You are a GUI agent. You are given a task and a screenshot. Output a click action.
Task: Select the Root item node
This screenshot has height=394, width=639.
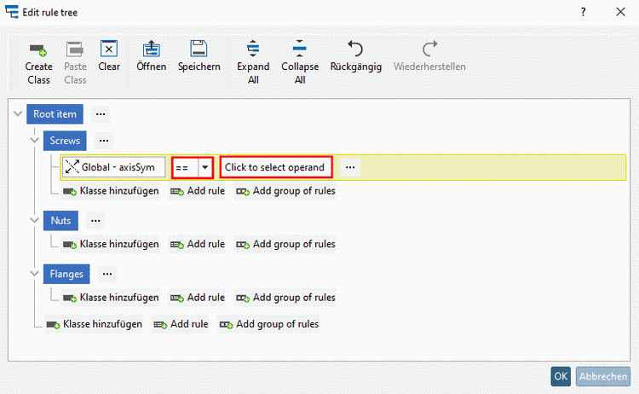pyautogui.click(x=55, y=114)
